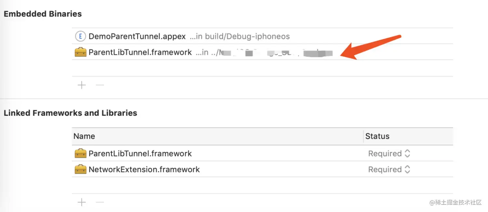Sort by the Name column header
488x212 pixels.
point(84,136)
